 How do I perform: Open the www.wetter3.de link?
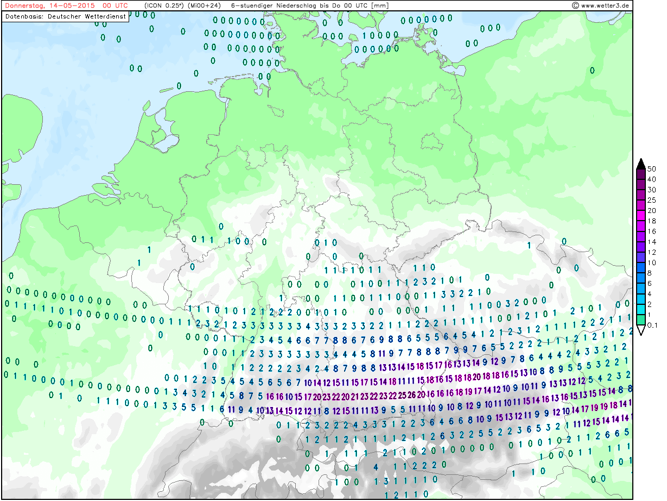605,5
